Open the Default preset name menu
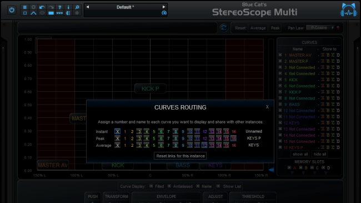 tap(126, 7)
